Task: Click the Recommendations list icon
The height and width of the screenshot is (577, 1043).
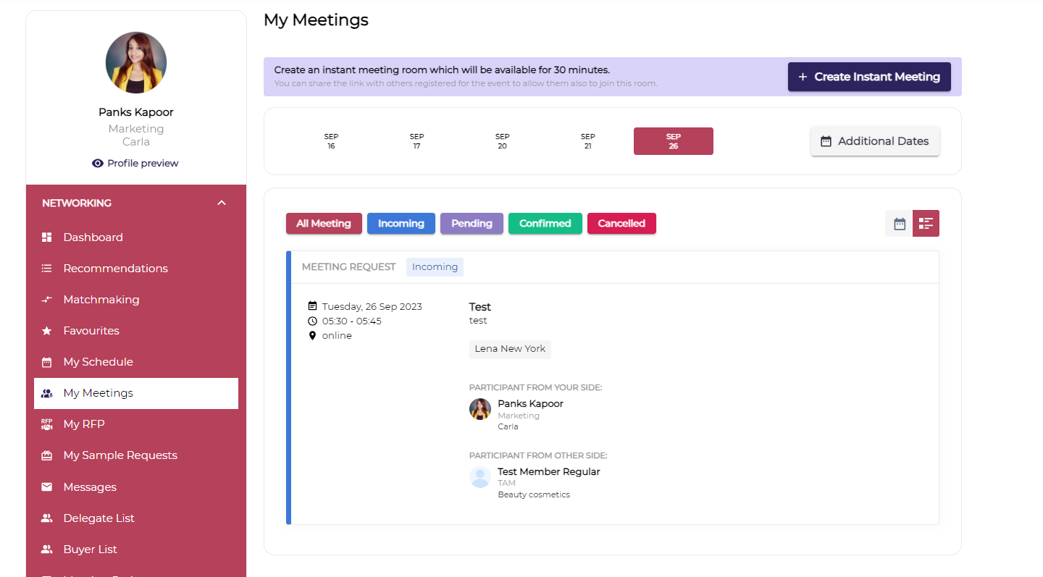Action: tap(47, 269)
